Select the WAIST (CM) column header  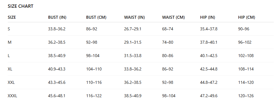click(x=173, y=17)
